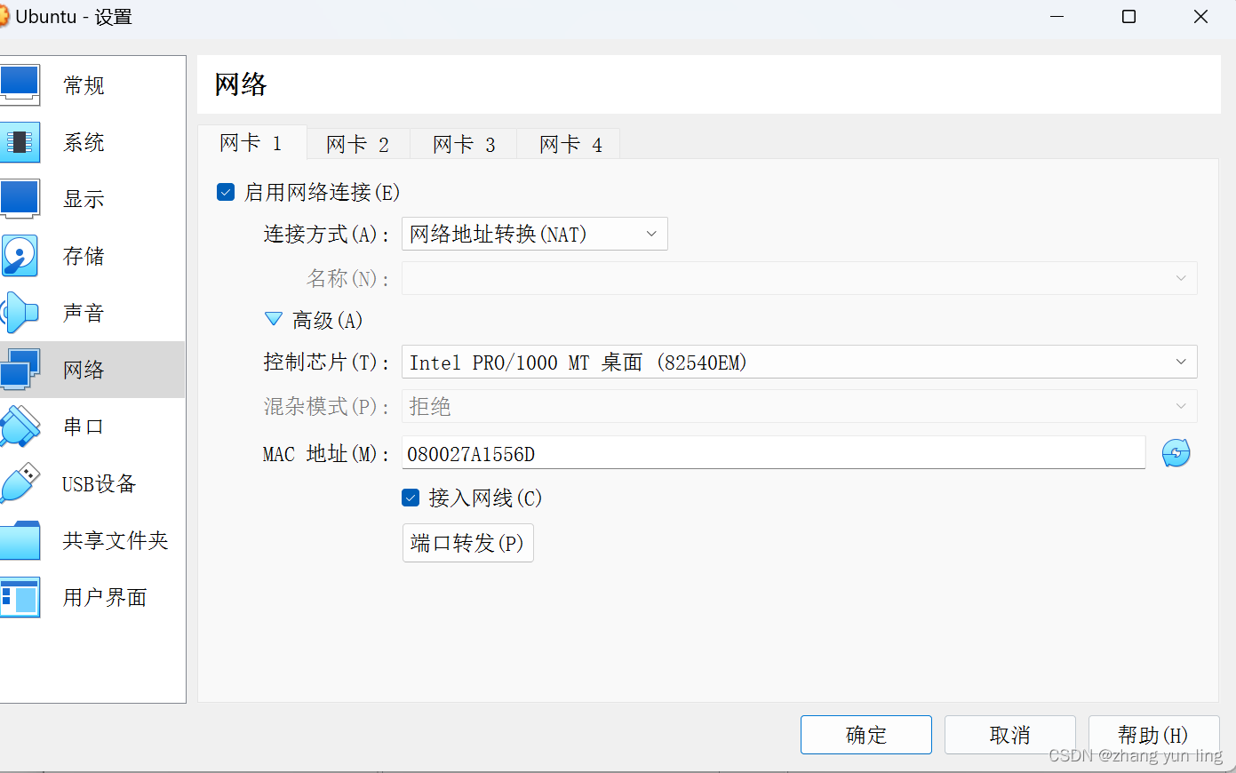
Task: Switch to the 网卡 2 tab
Action: pos(358,143)
